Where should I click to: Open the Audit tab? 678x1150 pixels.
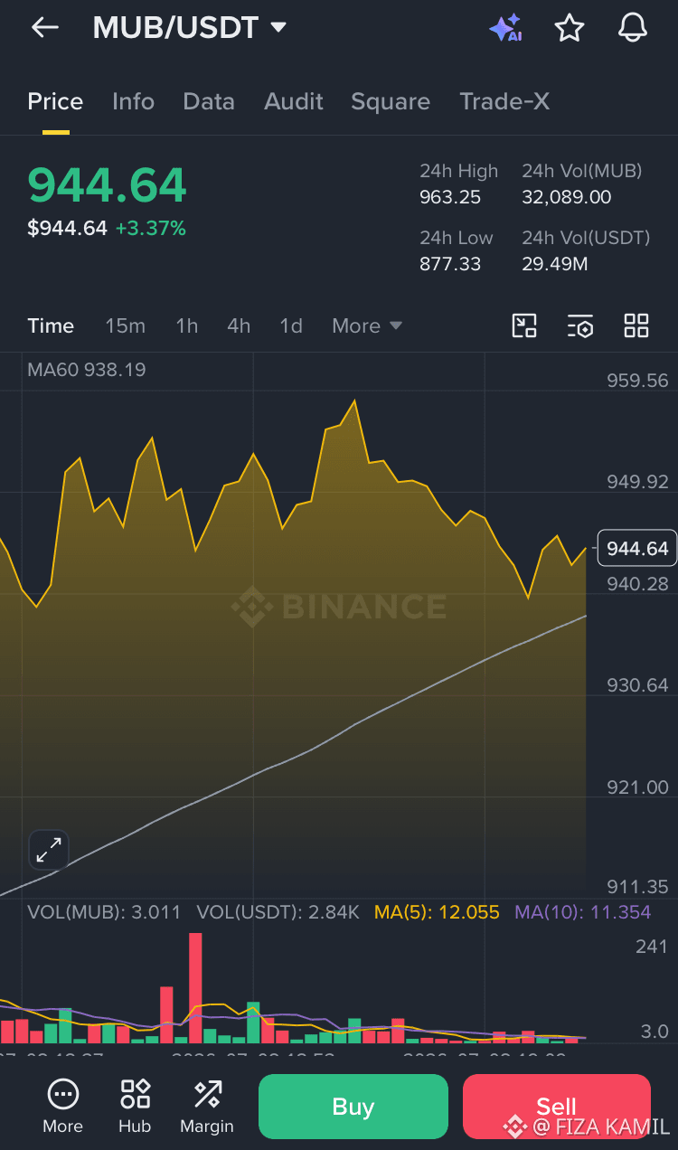[x=294, y=101]
